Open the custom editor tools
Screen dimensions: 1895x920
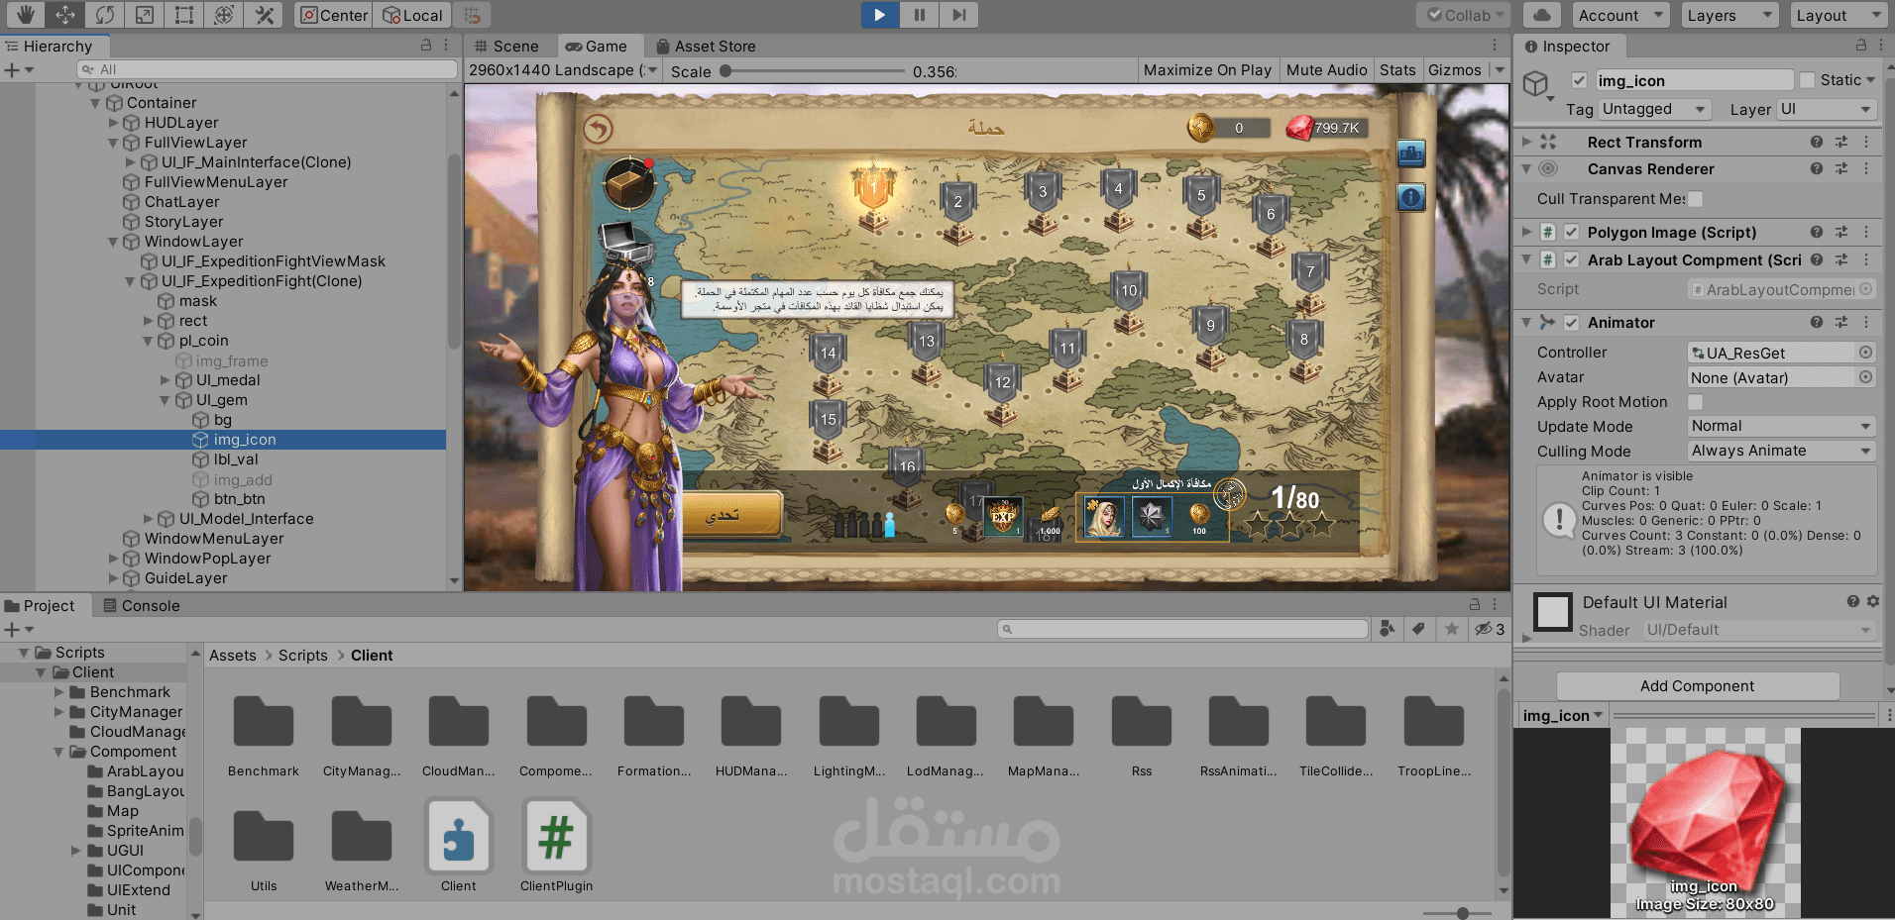click(x=264, y=15)
